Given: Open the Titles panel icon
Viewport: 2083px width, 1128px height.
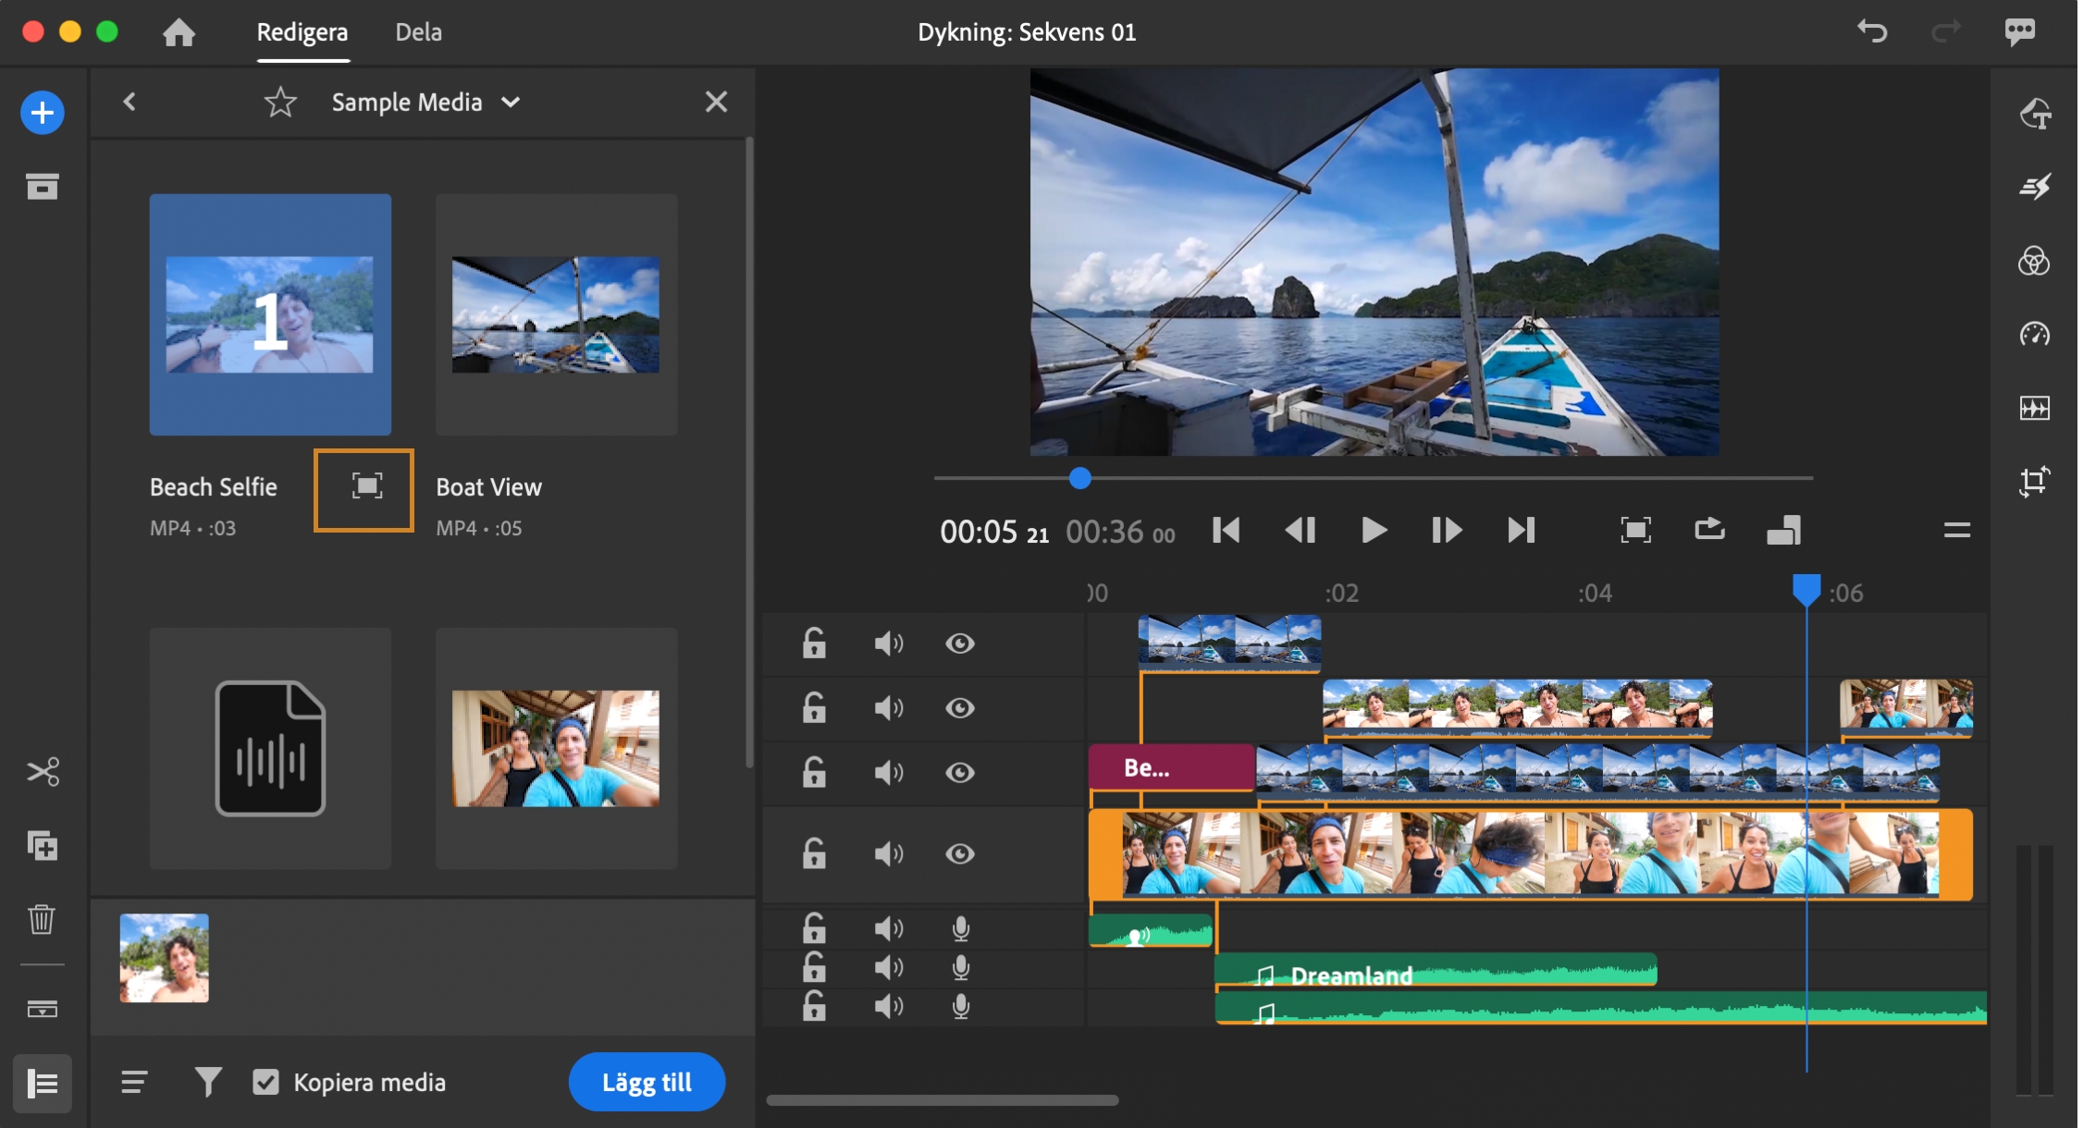Looking at the screenshot, I should point(2033,114).
